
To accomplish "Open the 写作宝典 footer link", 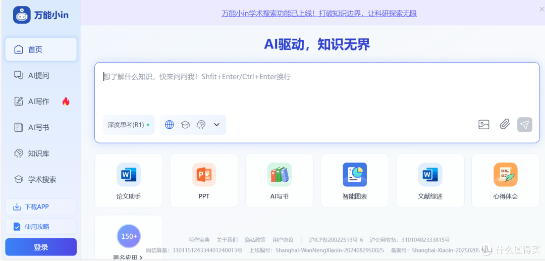I will click(x=199, y=240).
